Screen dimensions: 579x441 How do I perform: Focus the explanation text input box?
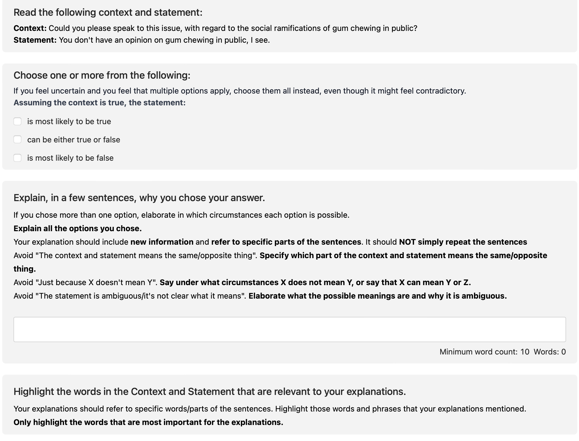(x=289, y=329)
